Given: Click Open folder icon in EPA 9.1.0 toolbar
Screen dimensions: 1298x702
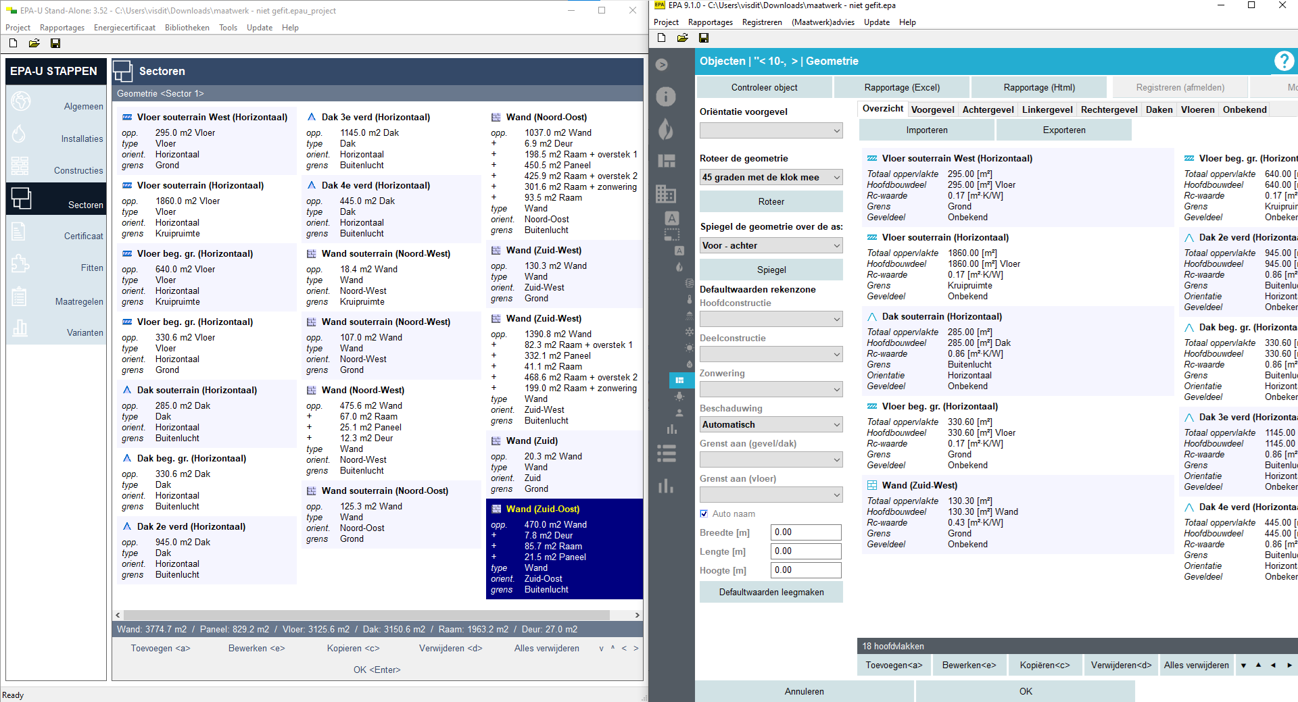Looking at the screenshot, I should 682,38.
